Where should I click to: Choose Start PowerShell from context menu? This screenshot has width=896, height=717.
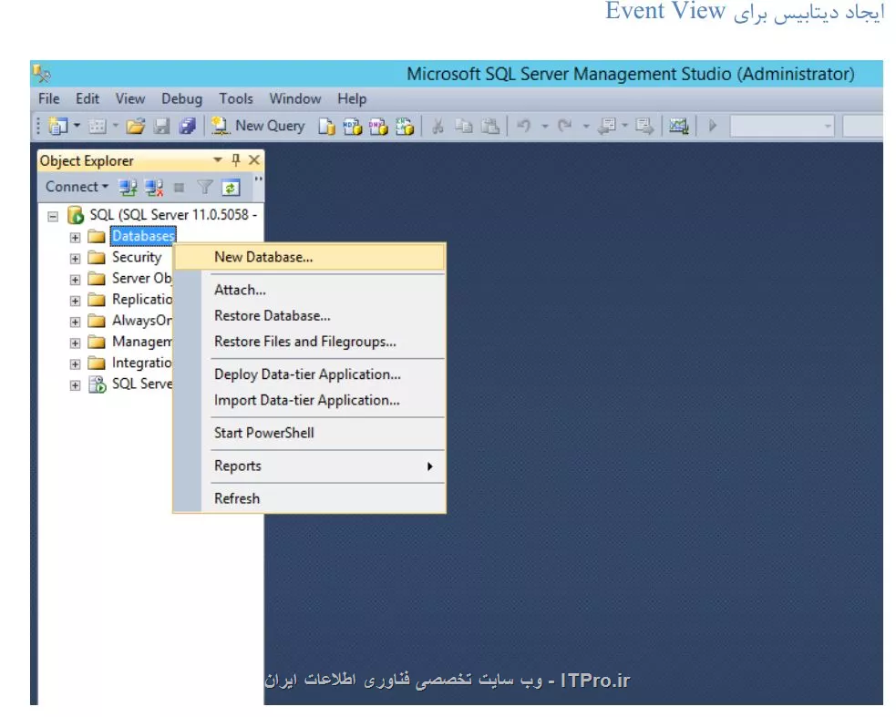[309, 433]
